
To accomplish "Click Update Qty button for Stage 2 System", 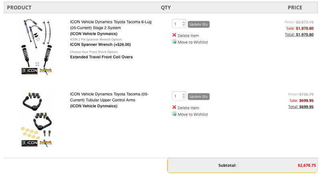I will point(199,24).
